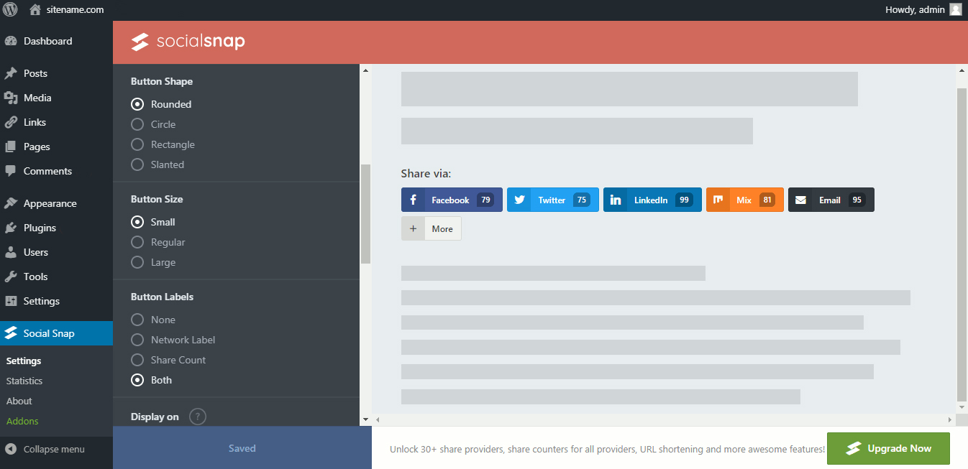Click the Tools wrench icon

click(x=11, y=277)
